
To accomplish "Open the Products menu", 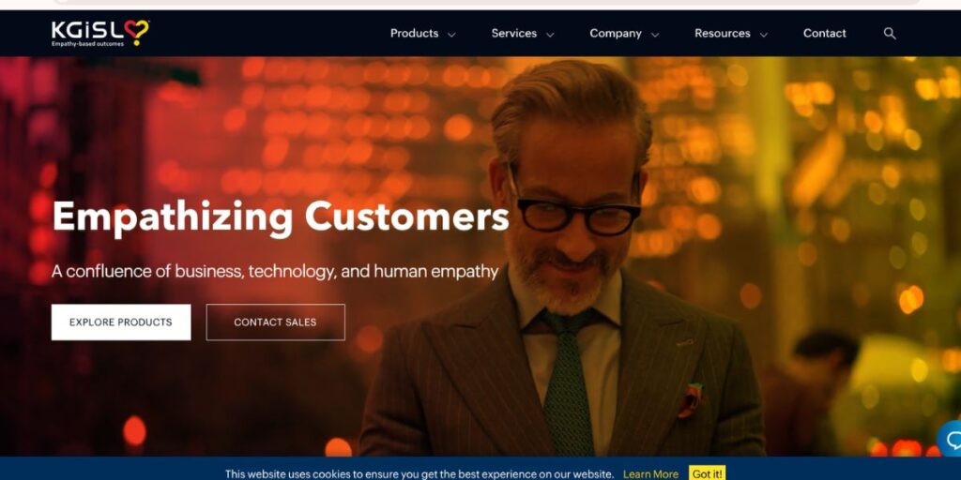I will pyautogui.click(x=414, y=34).
